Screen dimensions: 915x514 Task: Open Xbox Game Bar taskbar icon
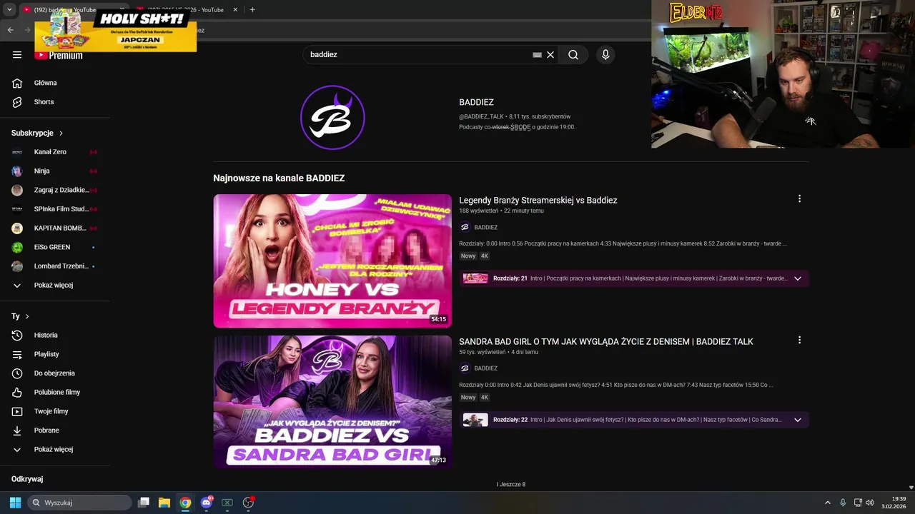pos(227,503)
